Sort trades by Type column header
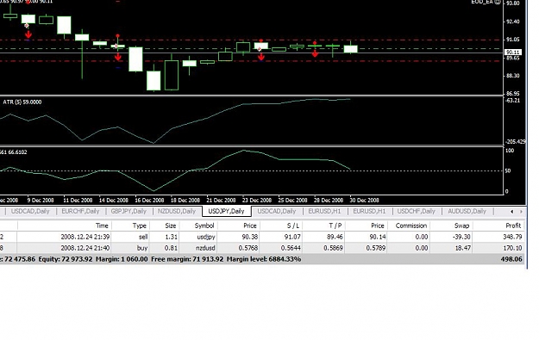539x340 pixels. [x=140, y=226]
